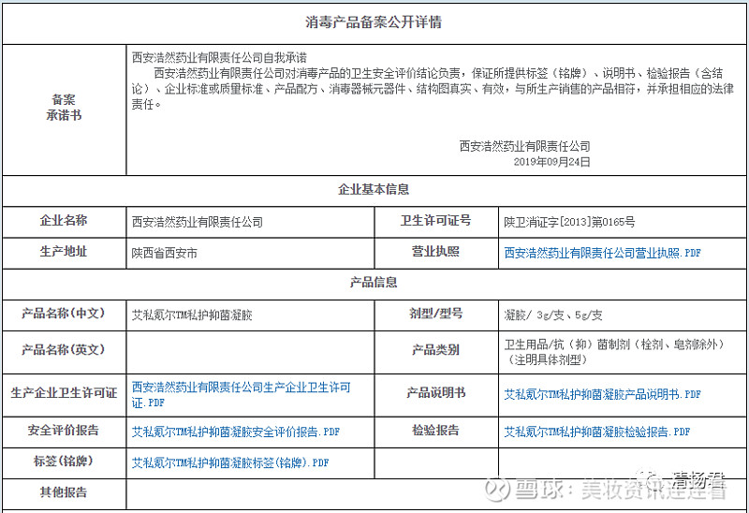This screenshot has height=513, width=749.
Task: Click the 产品信息 section header
Action: pyautogui.click(x=374, y=283)
